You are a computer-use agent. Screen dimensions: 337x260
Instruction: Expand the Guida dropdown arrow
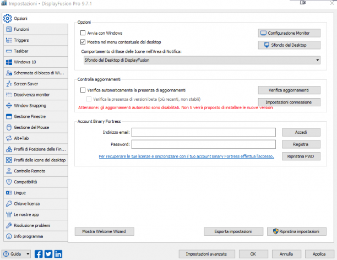28,254
